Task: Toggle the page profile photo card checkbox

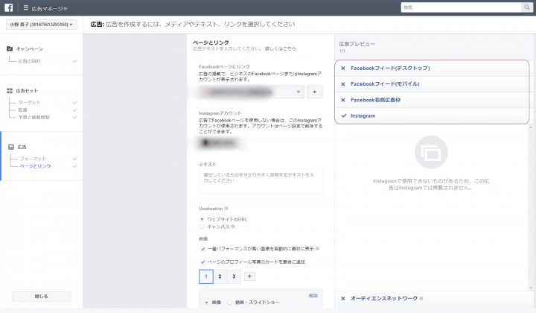Action: (203, 262)
